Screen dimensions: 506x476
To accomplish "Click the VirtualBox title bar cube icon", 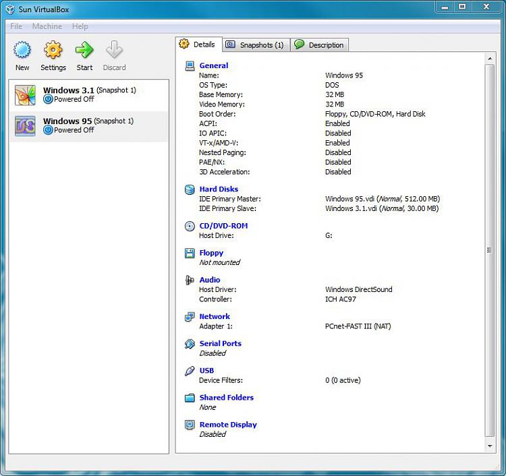I will (x=10, y=9).
